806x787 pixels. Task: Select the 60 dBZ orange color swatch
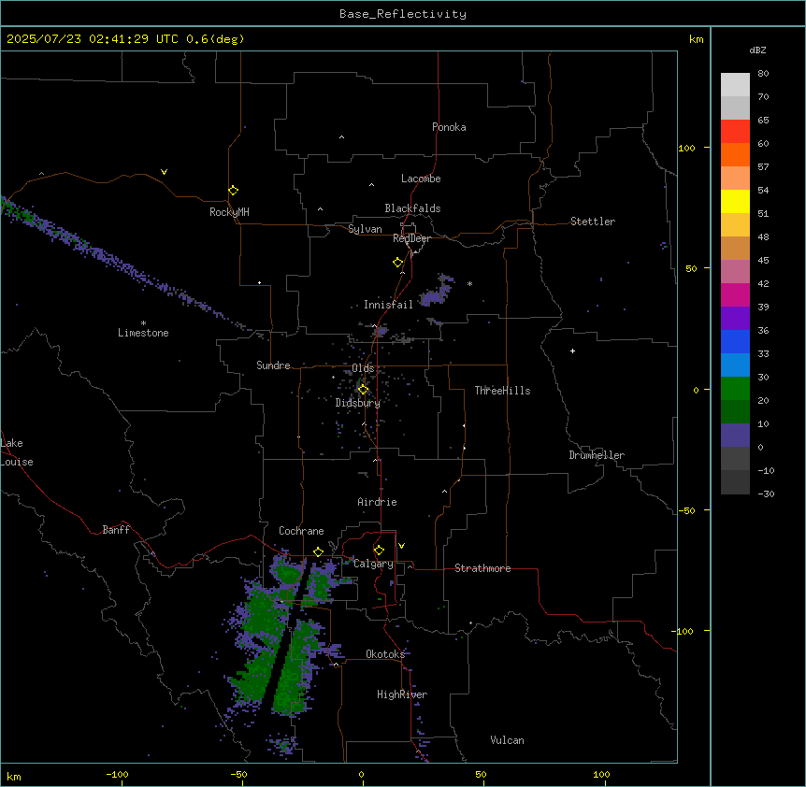point(735,154)
